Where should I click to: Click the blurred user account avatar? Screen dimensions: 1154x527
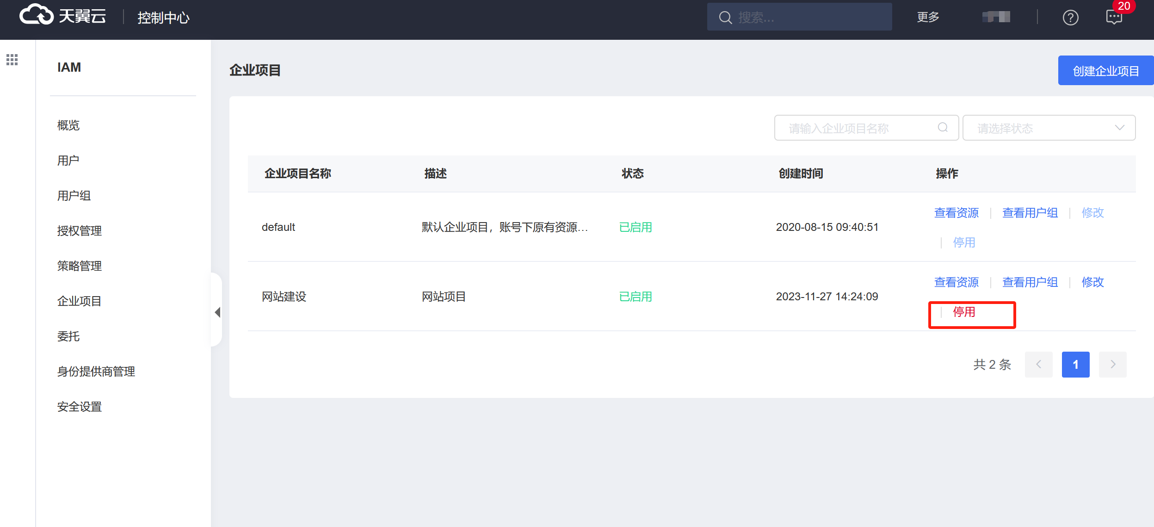point(996,17)
